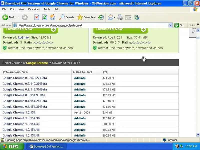Viewport: 200px width, 150px height.
Task: Open the network tray icon beside the clock
Action: (181, 146)
